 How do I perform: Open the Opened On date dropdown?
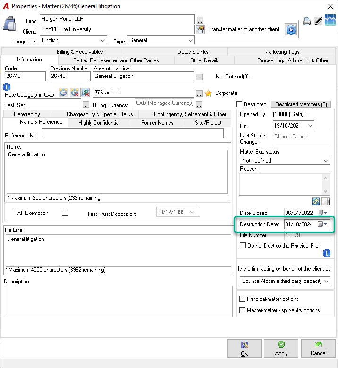(x=310, y=126)
